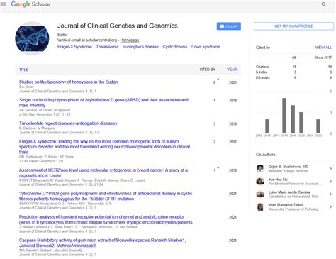Expand the chevron next to Iman Mamdouh Talaat
The image size is (336, 259).
click(x=330, y=207)
